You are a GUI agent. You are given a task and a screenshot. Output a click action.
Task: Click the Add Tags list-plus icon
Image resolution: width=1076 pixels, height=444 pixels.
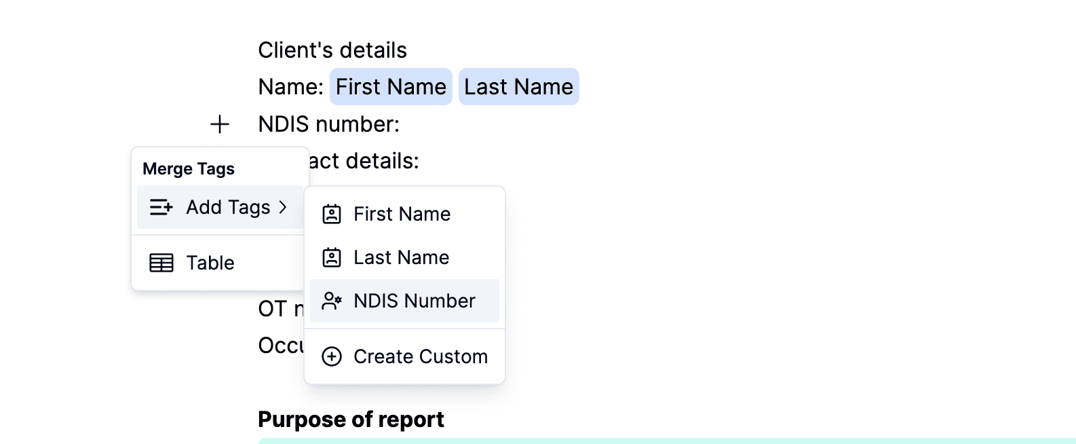click(x=161, y=207)
